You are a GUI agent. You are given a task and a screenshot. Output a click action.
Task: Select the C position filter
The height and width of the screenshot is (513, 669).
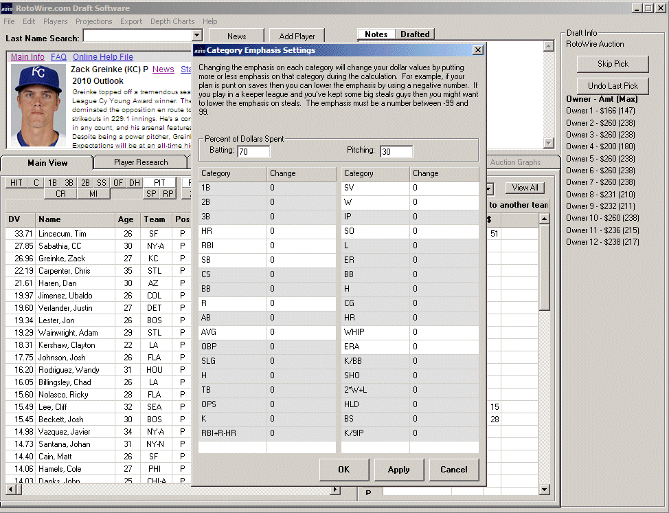click(36, 183)
